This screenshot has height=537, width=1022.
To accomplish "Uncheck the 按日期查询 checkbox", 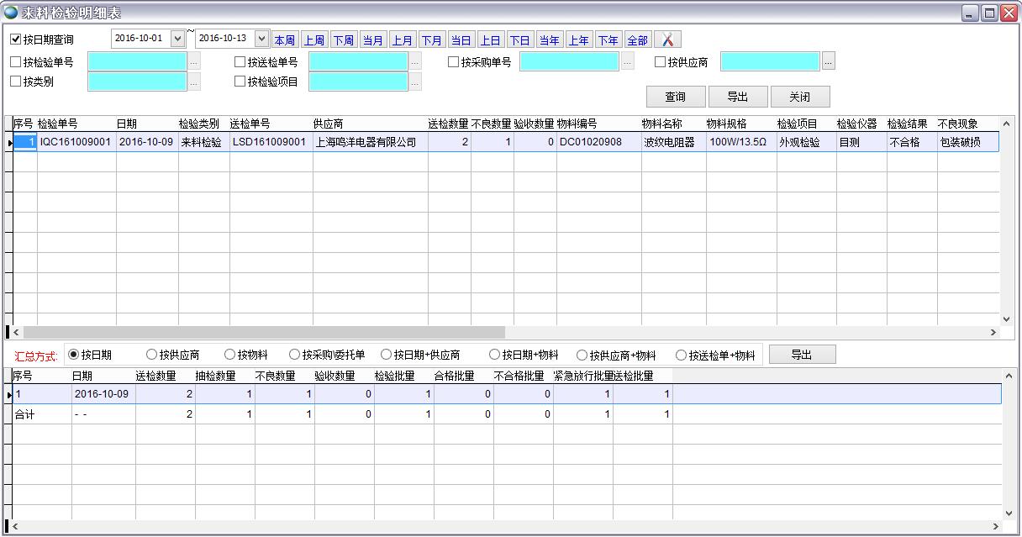I will [x=13, y=39].
